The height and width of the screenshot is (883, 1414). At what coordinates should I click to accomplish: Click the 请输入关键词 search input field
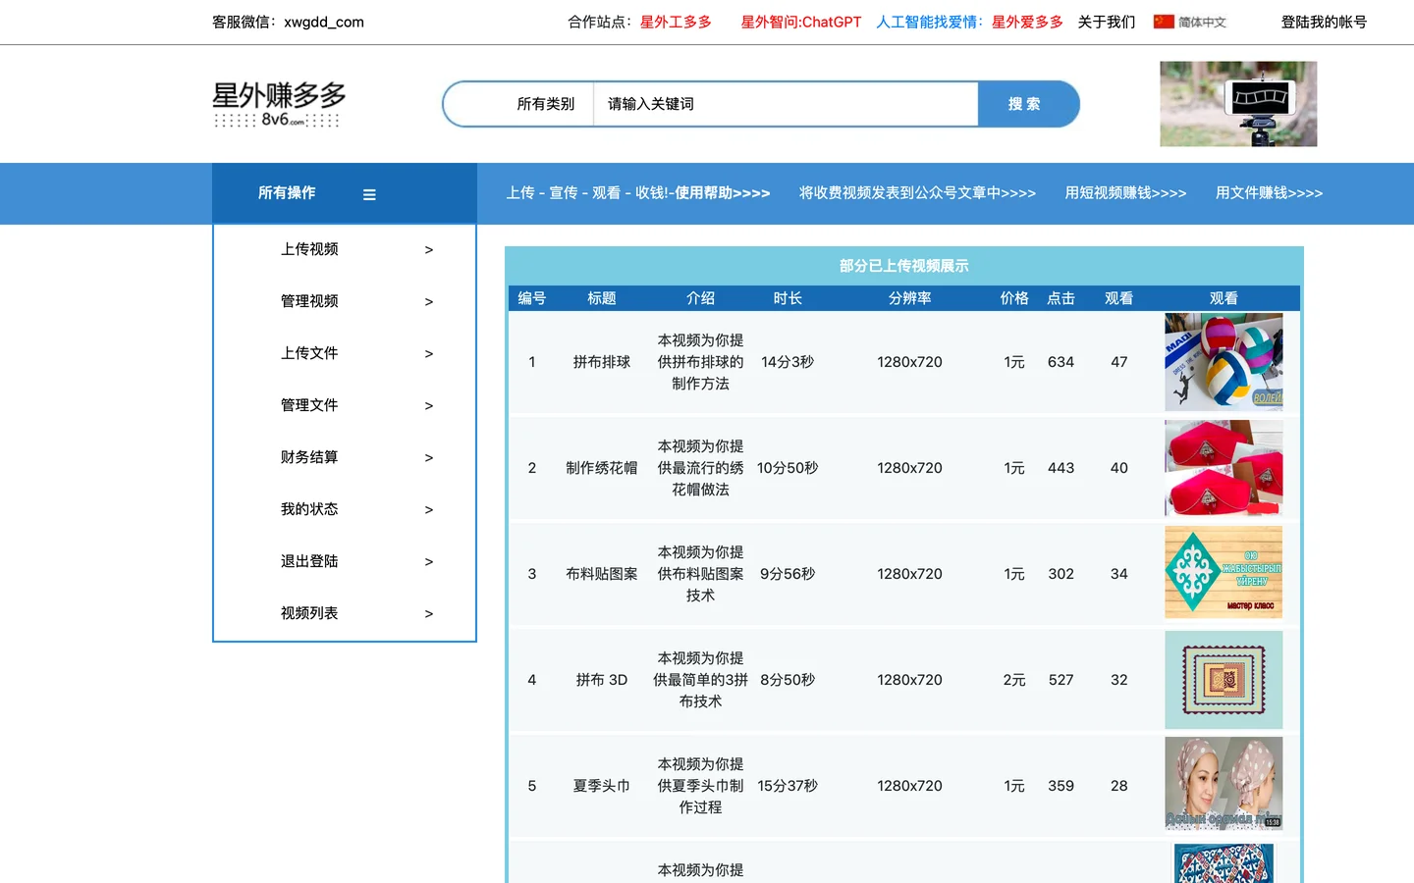click(x=786, y=104)
